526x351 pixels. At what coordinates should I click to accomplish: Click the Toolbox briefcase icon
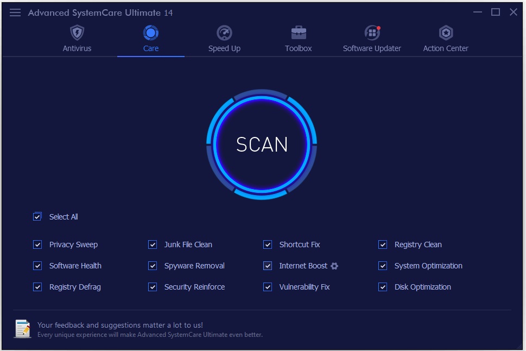coord(298,33)
